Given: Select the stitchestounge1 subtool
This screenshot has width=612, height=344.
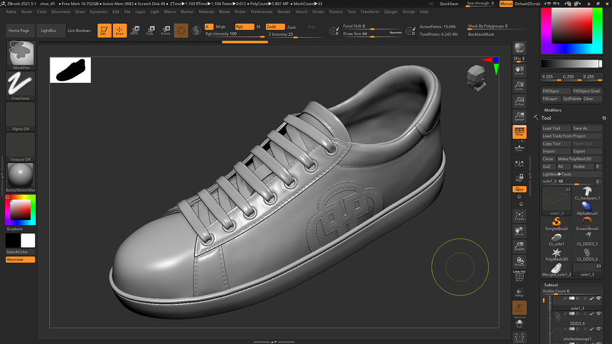Looking at the screenshot, I should tap(577, 334).
